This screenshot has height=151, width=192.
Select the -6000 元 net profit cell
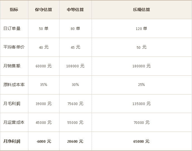(x=44, y=141)
